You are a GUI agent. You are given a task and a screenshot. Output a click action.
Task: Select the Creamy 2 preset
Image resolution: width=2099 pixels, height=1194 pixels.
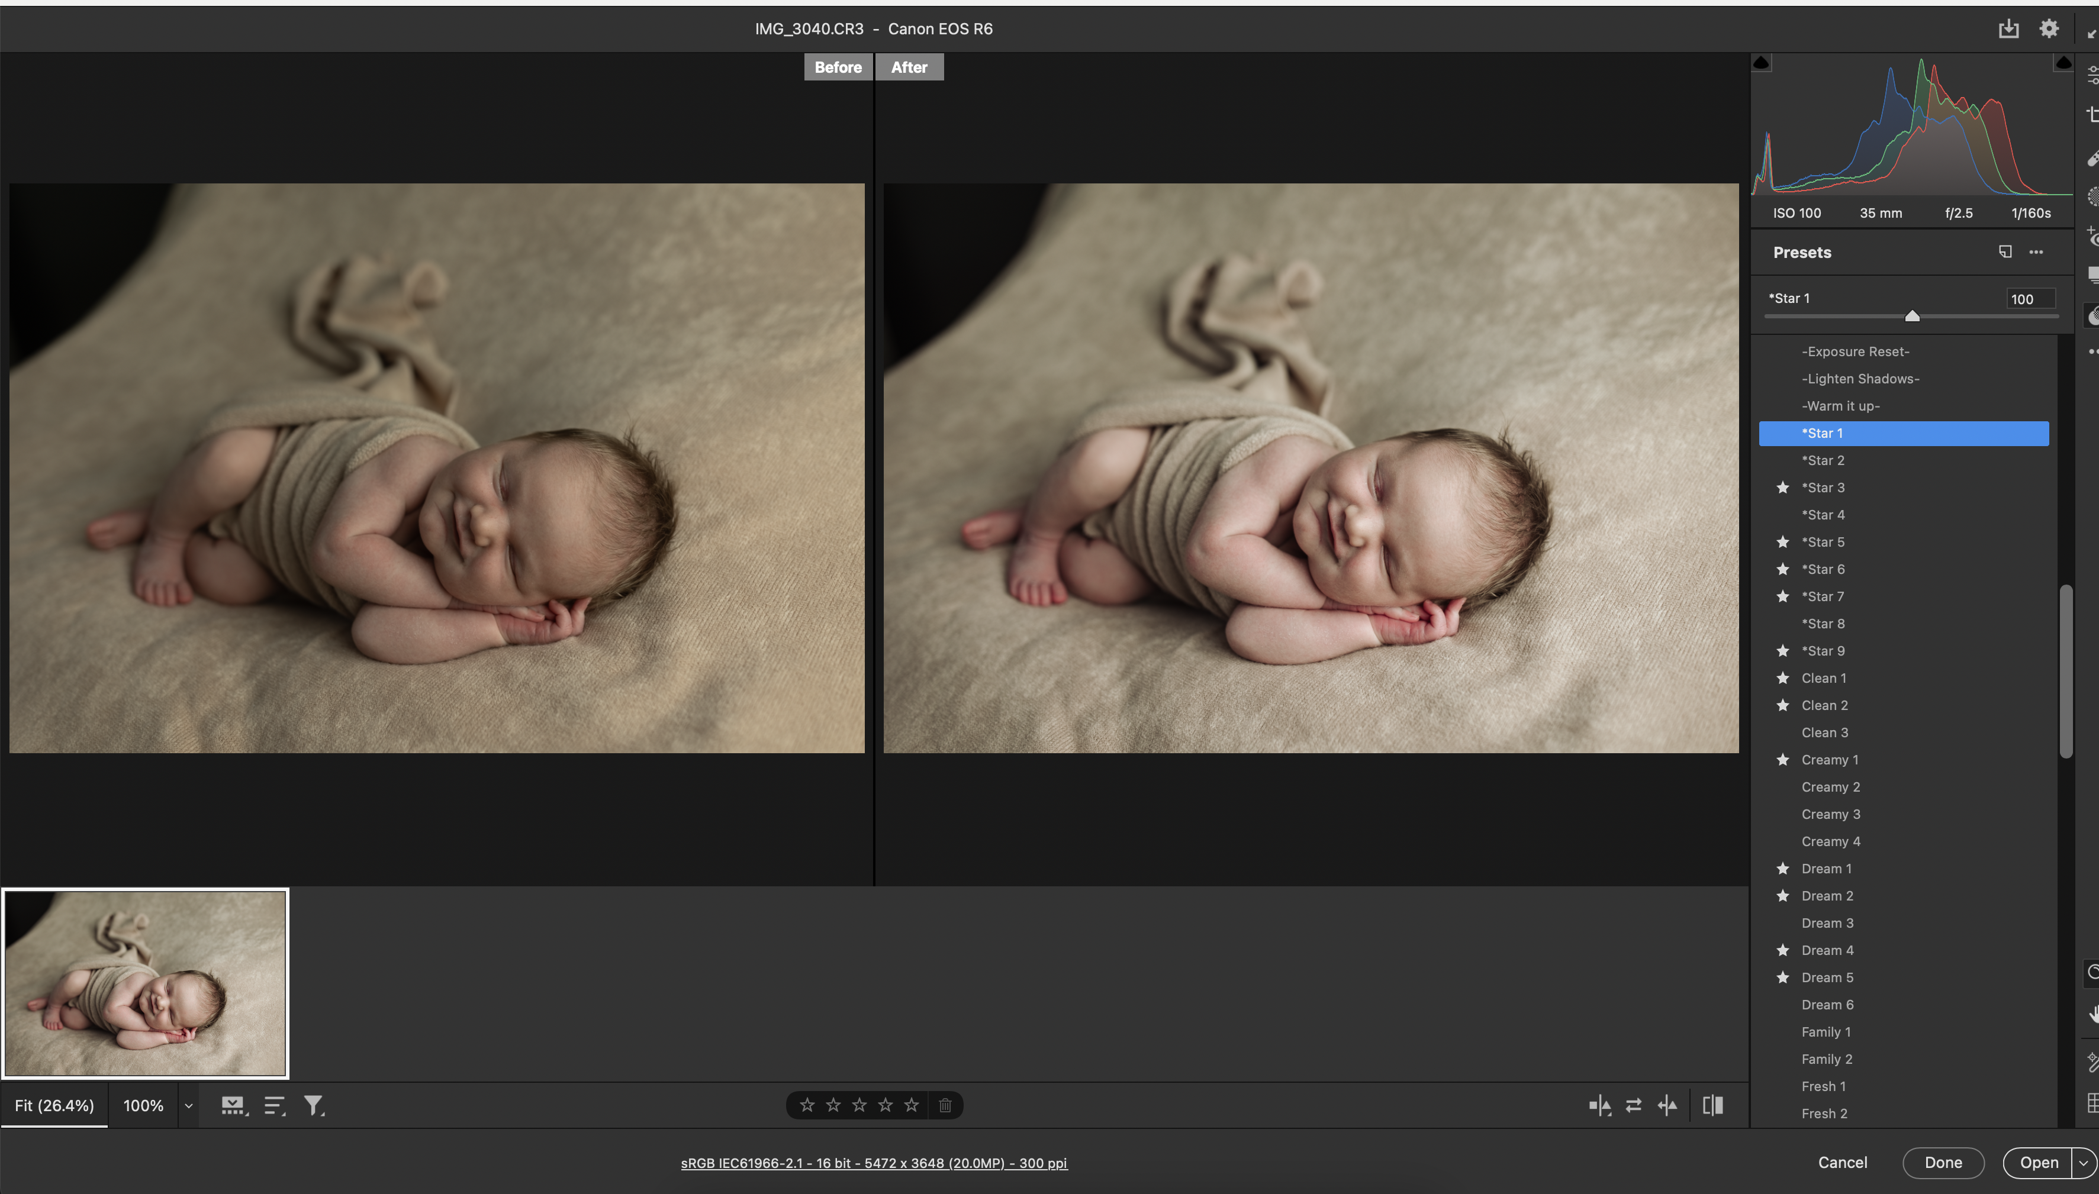[1830, 788]
